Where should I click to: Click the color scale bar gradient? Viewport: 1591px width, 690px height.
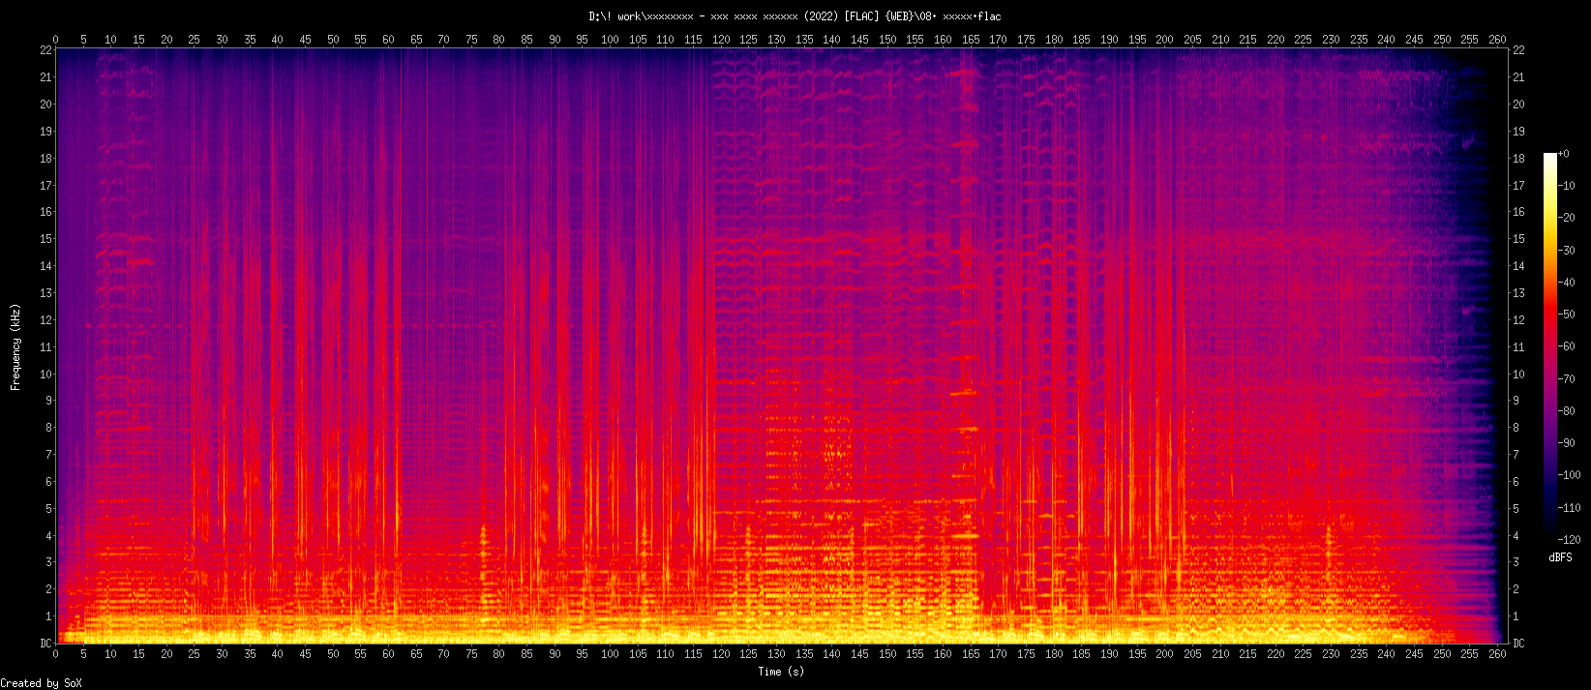(1550, 346)
